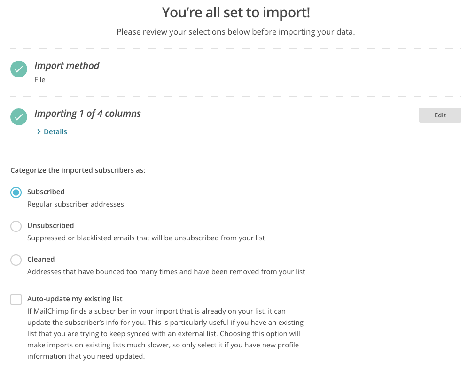Screen dimensions: 476x369
Task: Select the Subscribed radio button
Action: pyautogui.click(x=16, y=192)
